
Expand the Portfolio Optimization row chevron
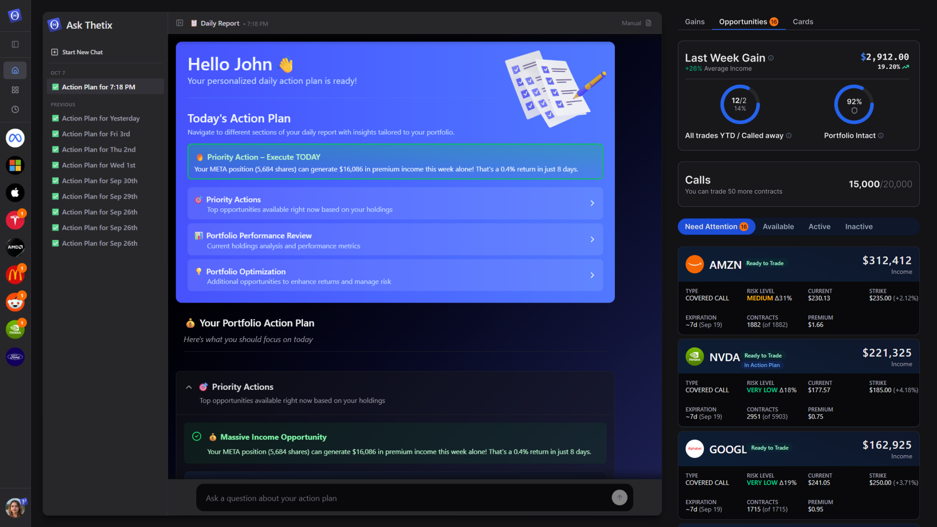[592, 275]
